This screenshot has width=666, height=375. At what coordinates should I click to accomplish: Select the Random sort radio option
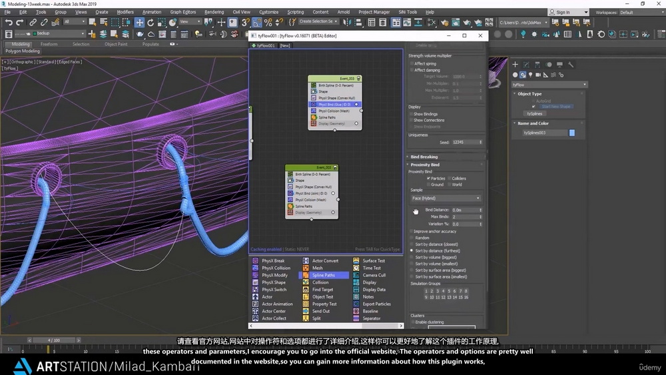(412, 238)
